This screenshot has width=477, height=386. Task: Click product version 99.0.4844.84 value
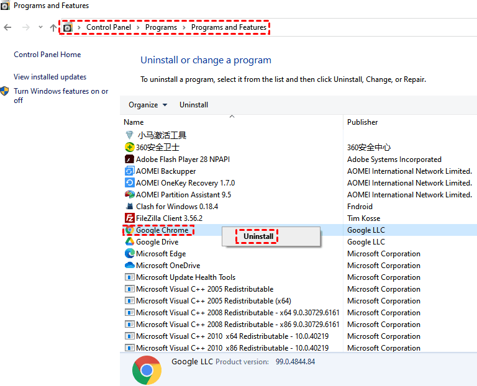(x=295, y=362)
